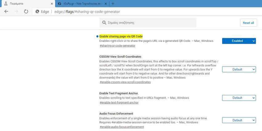Click the 'Enable Text Fragment Anchor.' heading

point(119,93)
